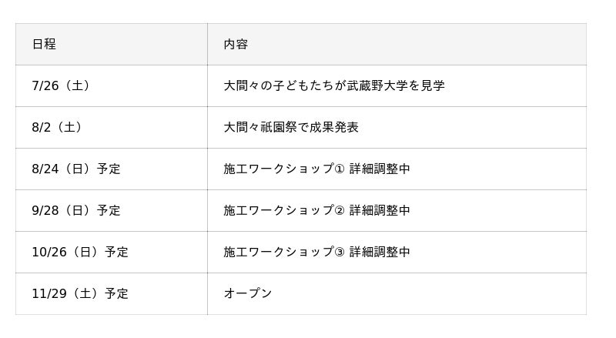Select the 7/26（土） date cell
616x338 pixels.
[61, 86]
